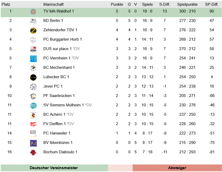Click the Lübecker BC 1 logo
The image size is (222, 172).
click(33, 77)
